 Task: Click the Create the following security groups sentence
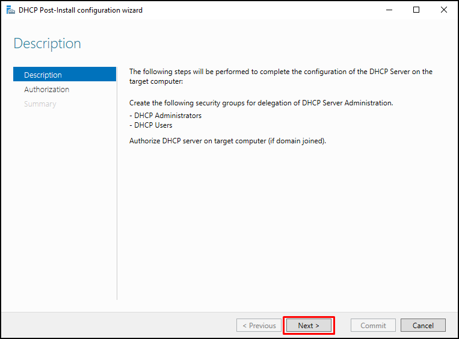[x=261, y=103]
